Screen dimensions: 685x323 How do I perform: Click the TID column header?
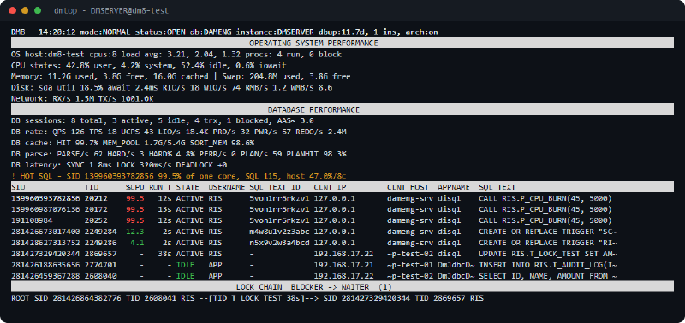[x=92, y=187]
